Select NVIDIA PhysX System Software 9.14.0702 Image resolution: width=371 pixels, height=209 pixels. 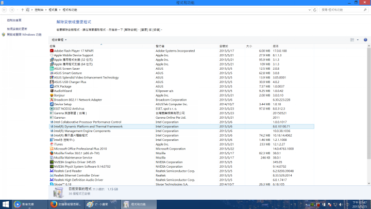(x=181, y=167)
